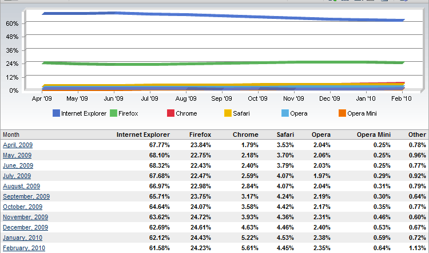Click the green Firefox legend swatch
The image size is (429, 253).
click(x=113, y=113)
